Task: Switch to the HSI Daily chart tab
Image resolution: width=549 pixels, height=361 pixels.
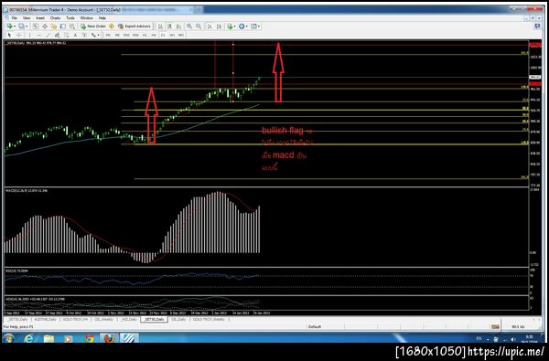Action: tap(128, 319)
